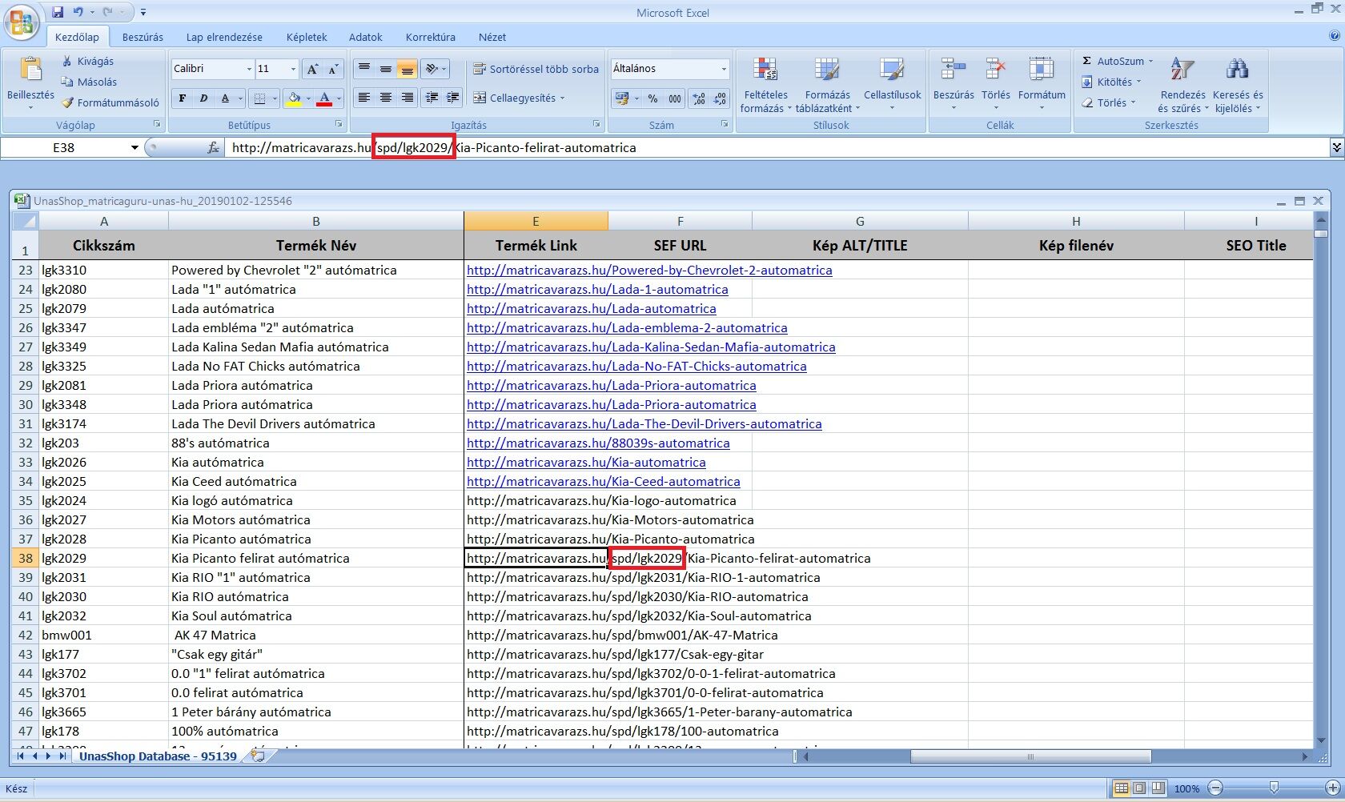Undo the last action
This screenshot has height=802, width=1345.
coord(78,12)
